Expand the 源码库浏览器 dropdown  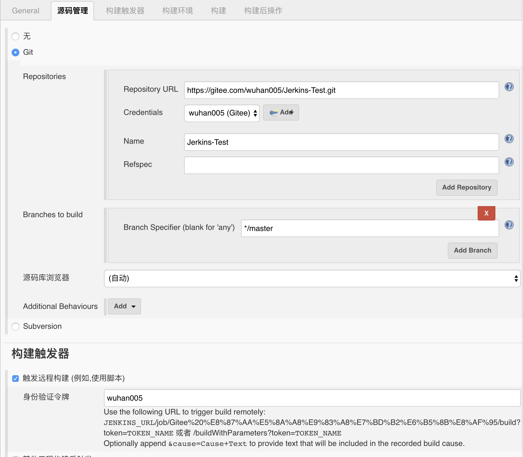[312, 279]
